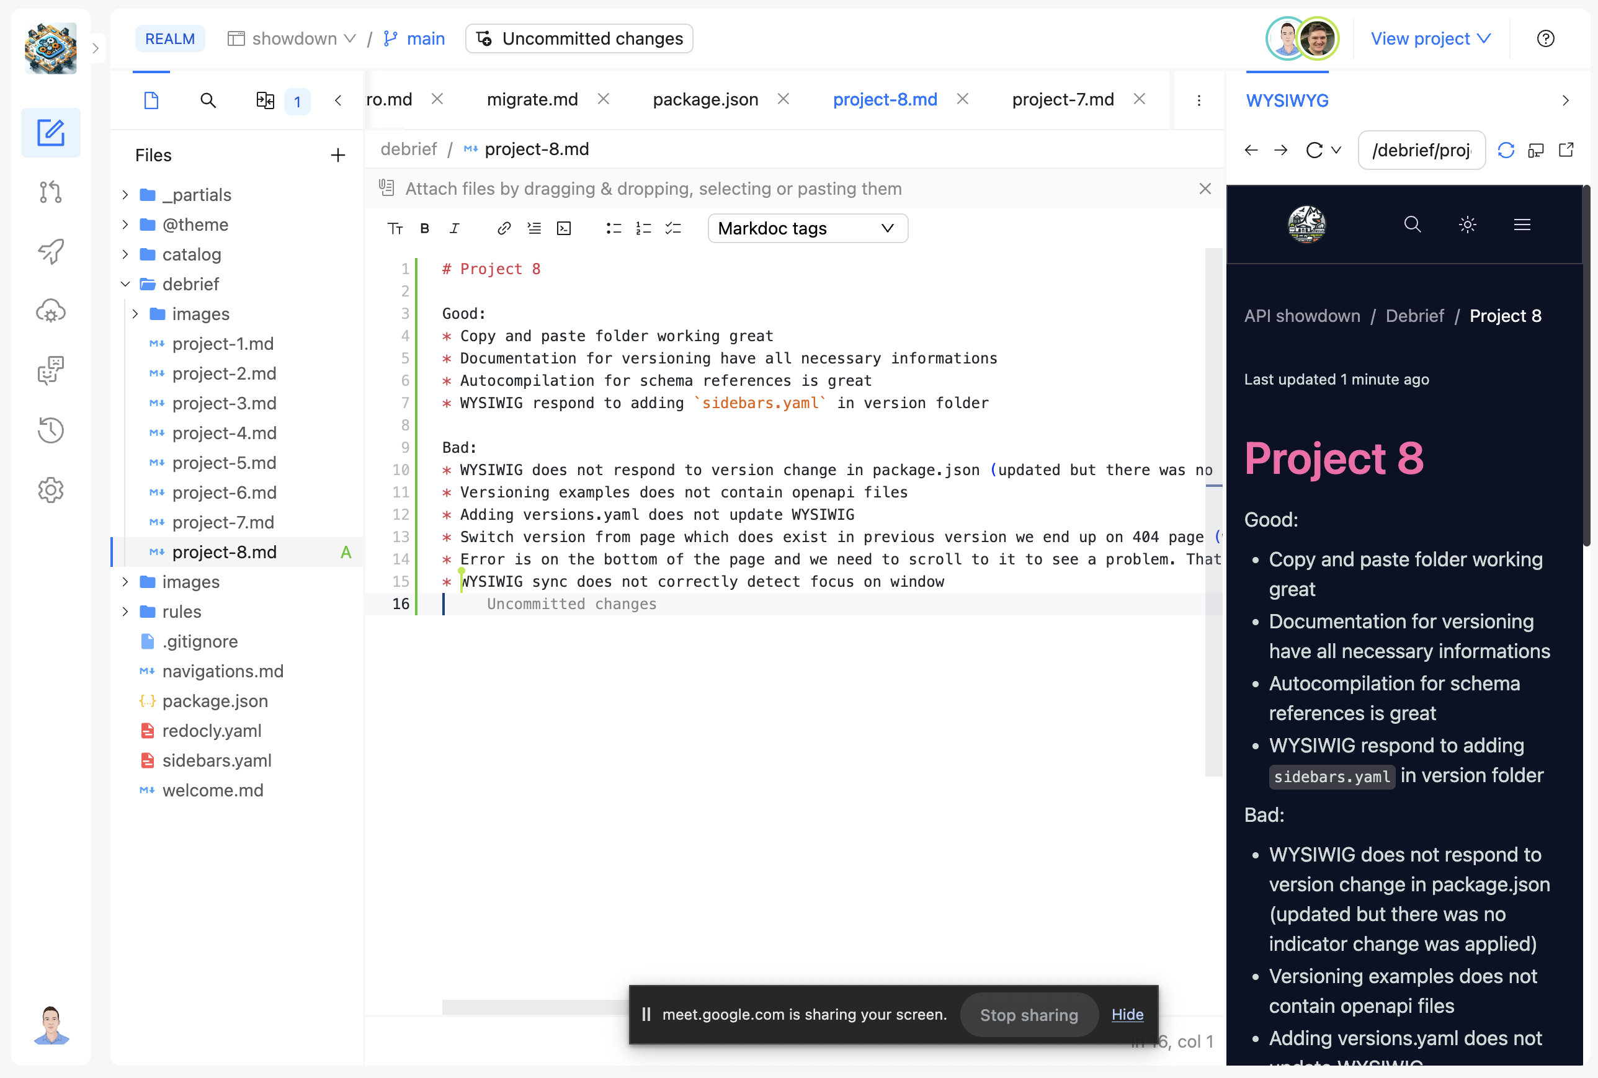Select the project-8.md editor tab
Screen dimensions: 1598x1078
point(885,100)
